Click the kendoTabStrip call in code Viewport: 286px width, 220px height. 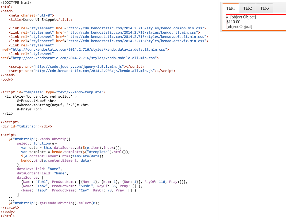click(53, 139)
